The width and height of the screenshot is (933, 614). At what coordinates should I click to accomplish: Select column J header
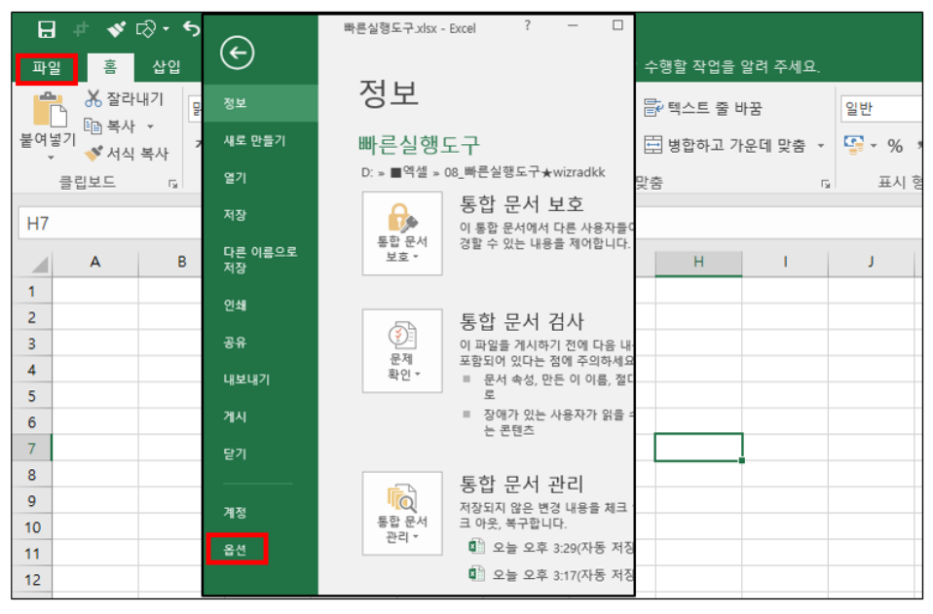coord(871,262)
